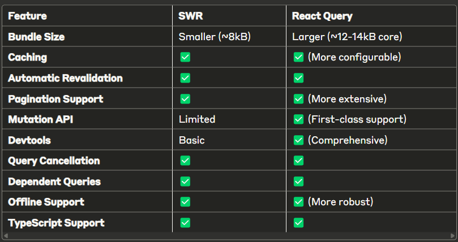The image size is (458, 242).
Task: Click SWR Pagination Support checkmark
Action: [185, 99]
